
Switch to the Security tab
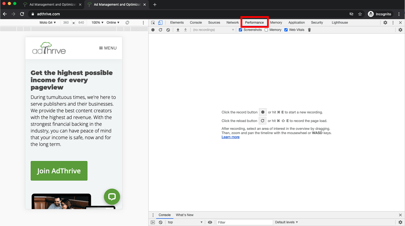pyautogui.click(x=317, y=23)
